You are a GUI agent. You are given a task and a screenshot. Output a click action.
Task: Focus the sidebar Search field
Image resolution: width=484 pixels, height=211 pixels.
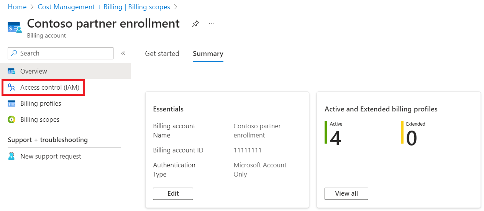(61, 53)
